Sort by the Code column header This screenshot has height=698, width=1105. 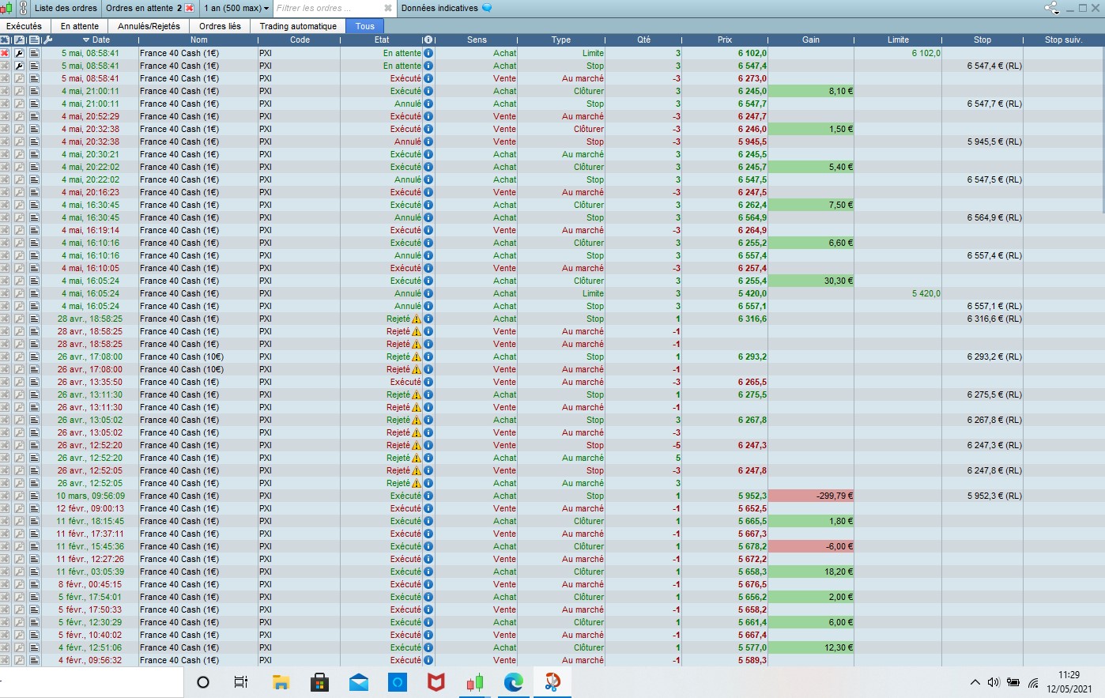coord(300,40)
